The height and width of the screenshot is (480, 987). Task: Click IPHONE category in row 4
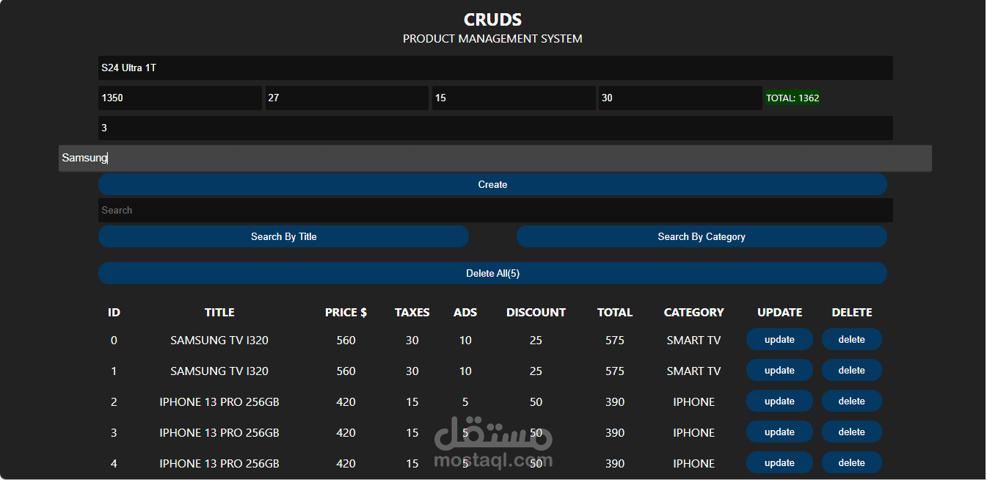693,464
